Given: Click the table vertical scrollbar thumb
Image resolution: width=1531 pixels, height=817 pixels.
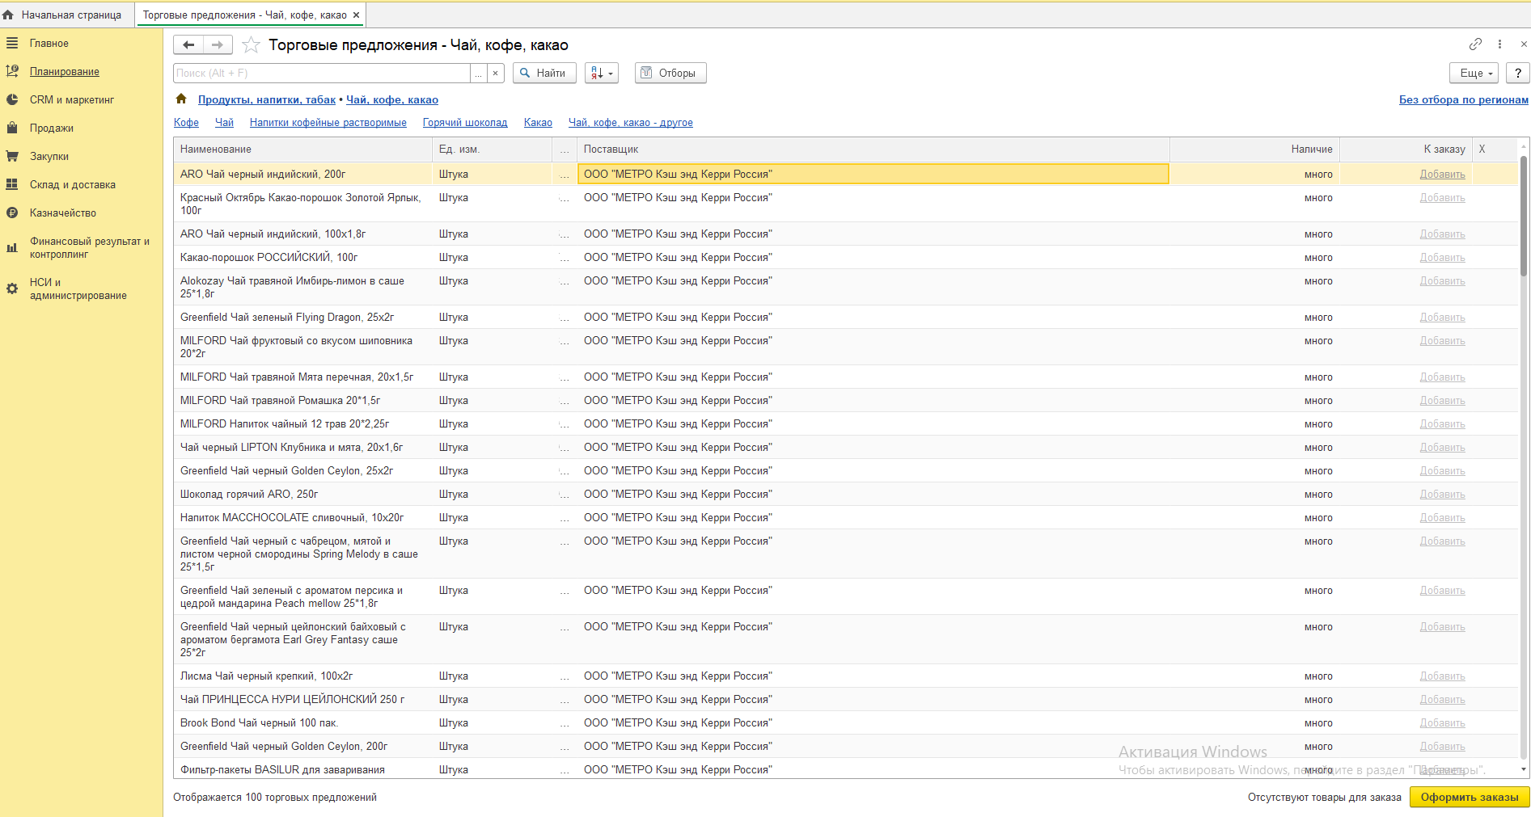Looking at the screenshot, I should (1524, 215).
